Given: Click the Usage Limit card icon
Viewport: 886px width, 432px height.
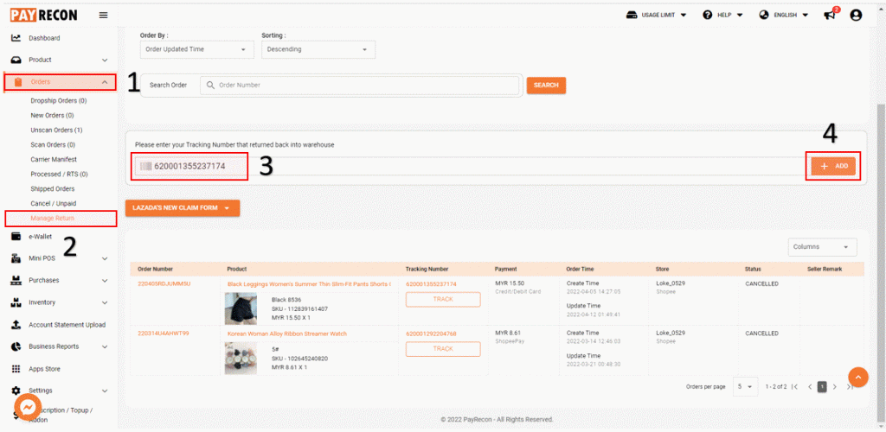Looking at the screenshot, I should 632,16.
